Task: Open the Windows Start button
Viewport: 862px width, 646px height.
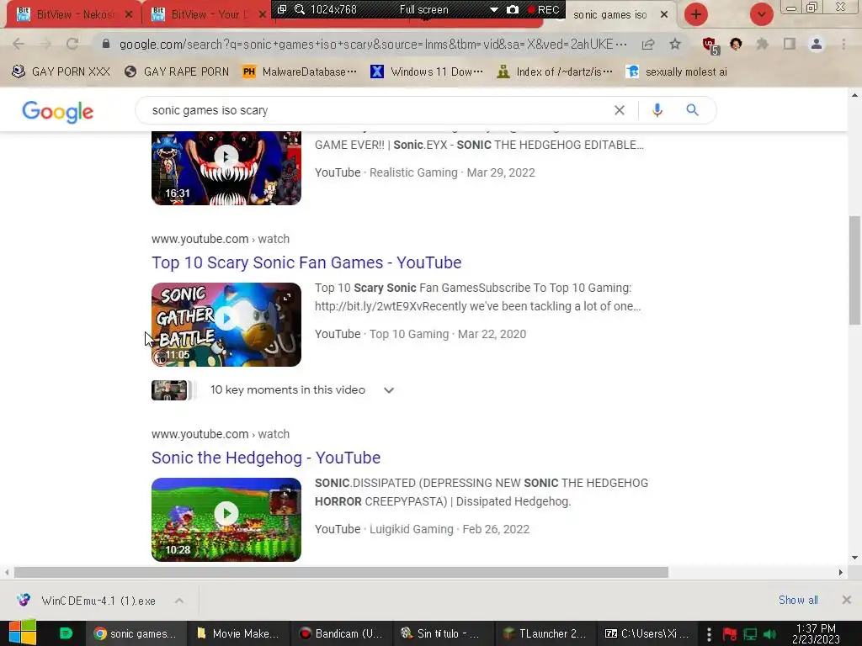Action: 23,633
